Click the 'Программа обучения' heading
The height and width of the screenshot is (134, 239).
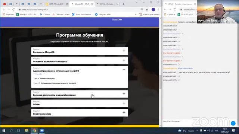click(x=80, y=35)
